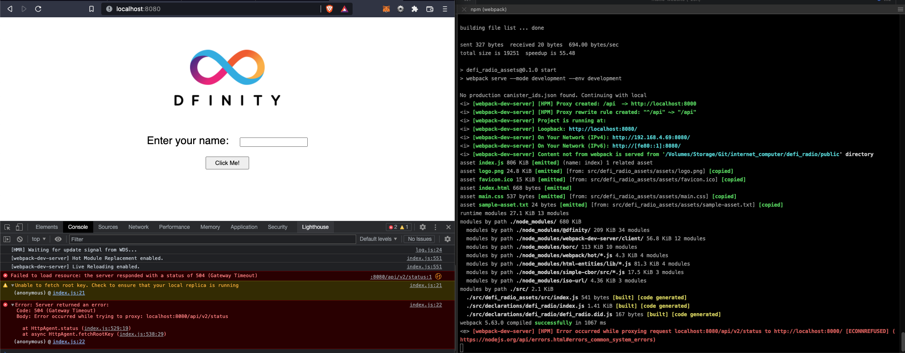Open the Lighthouse tab
The width and height of the screenshot is (905, 353).
[315, 227]
